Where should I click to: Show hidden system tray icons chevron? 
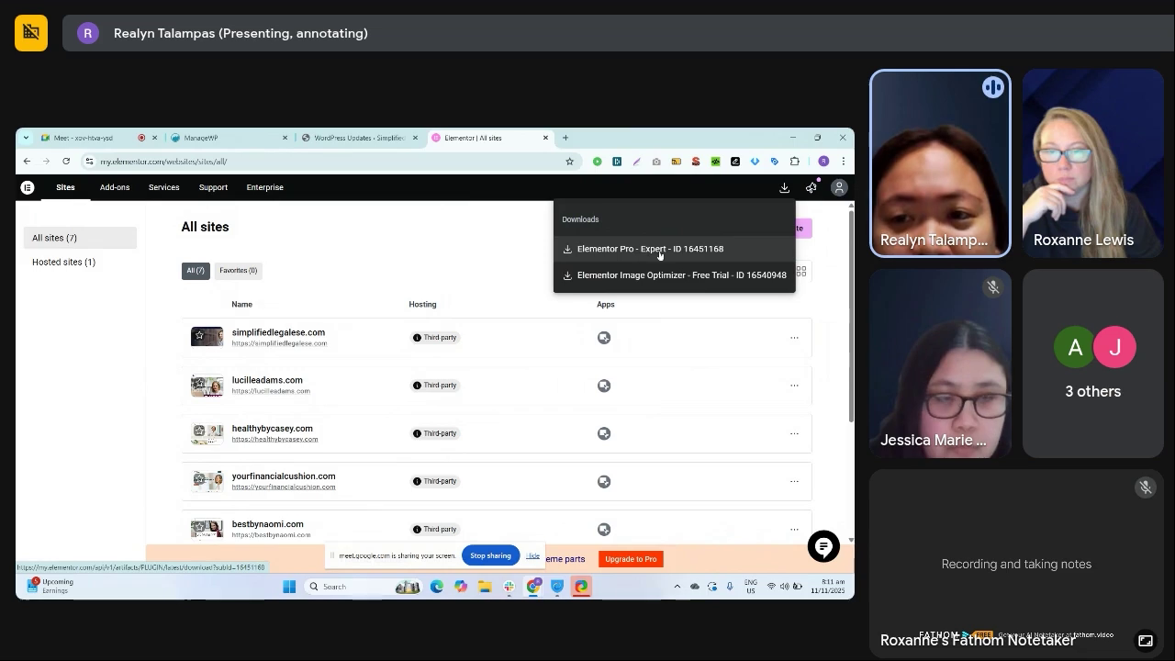(677, 587)
